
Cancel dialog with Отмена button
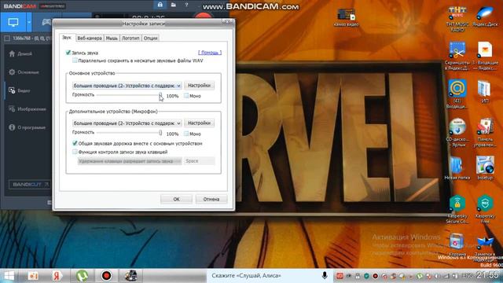tap(211, 199)
